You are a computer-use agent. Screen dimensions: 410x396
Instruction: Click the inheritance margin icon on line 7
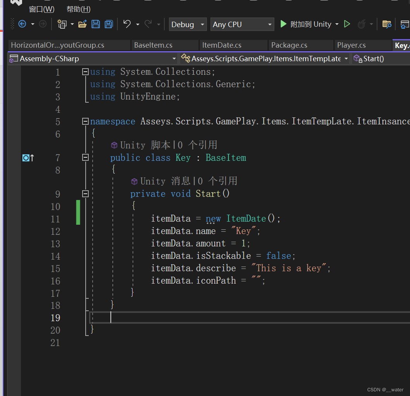pyautogui.click(x=28, y=158)
